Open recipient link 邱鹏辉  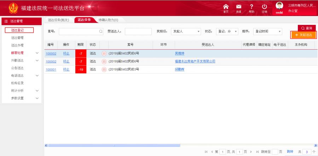[x=180, y=69]
